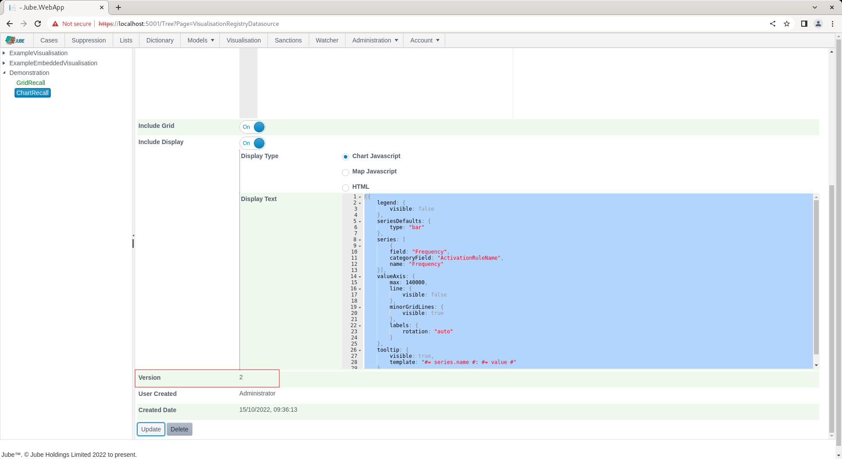The image size is (842, 459).
Task: Select the Map Javascript radio button
Action: (346, 173)
